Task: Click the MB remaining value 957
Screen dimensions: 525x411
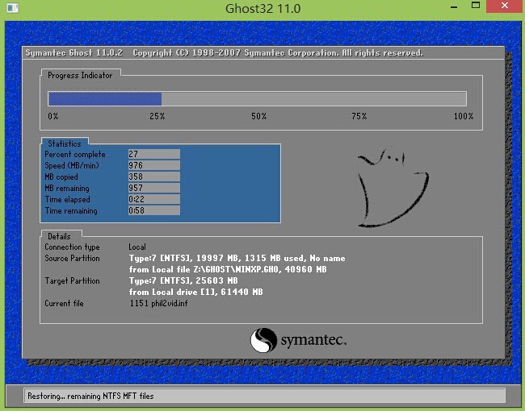Action: tap(154, 188)
